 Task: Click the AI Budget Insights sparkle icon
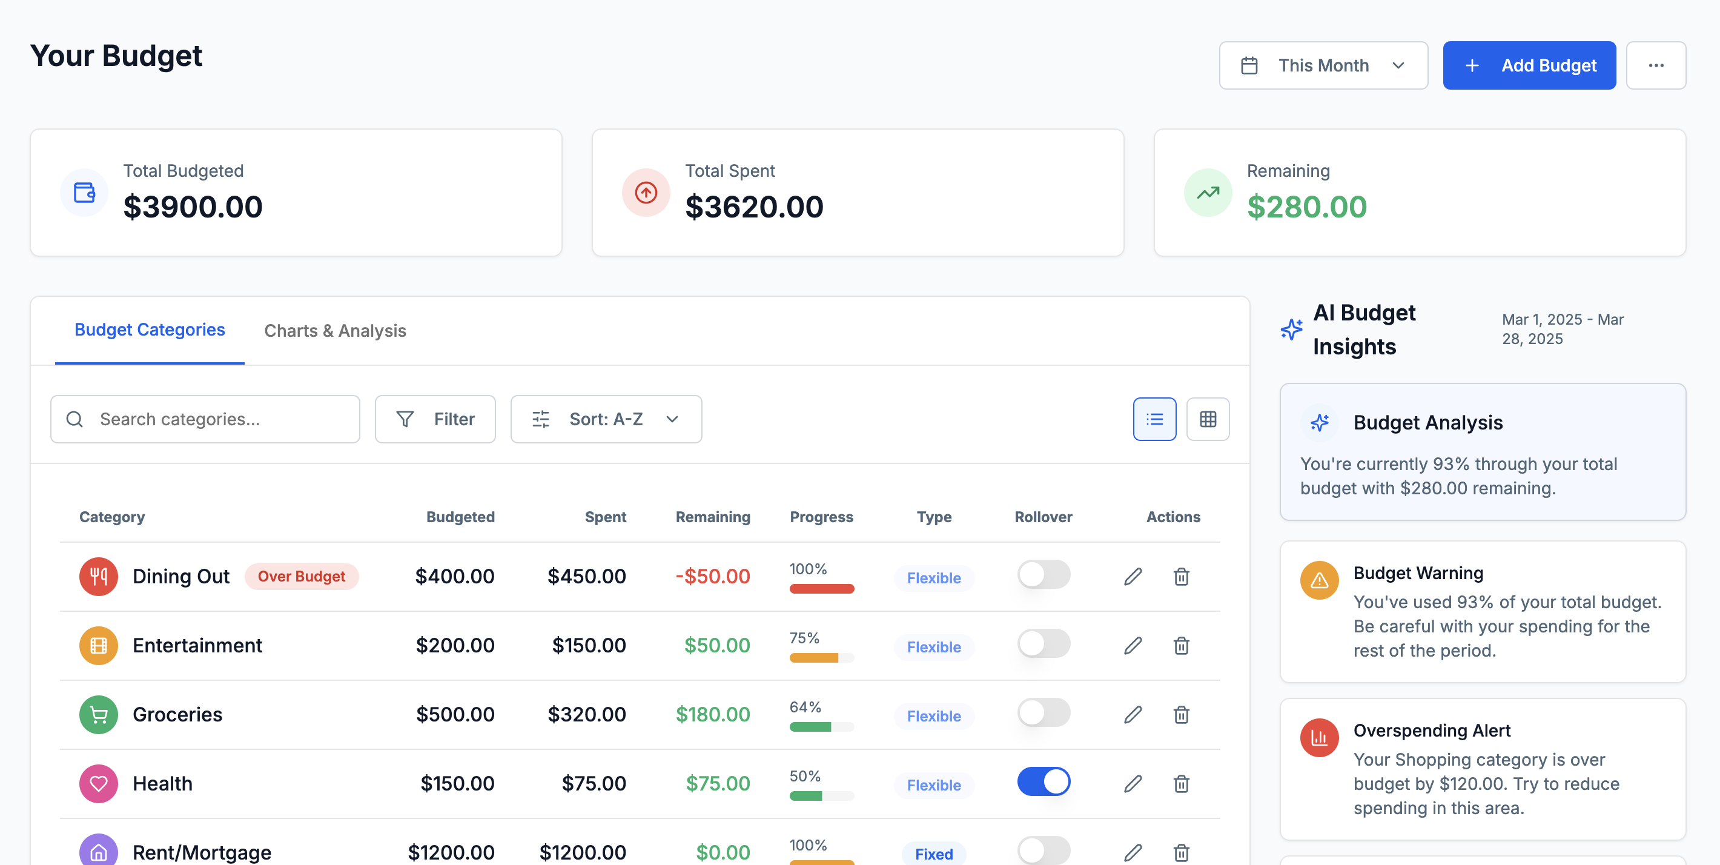[x=1292, y=330]
